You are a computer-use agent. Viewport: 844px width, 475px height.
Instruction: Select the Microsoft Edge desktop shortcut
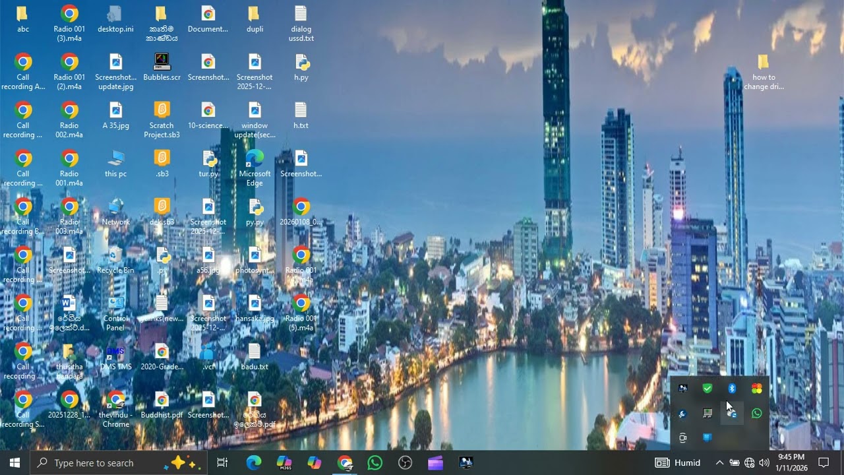click(x=255, y=168)
